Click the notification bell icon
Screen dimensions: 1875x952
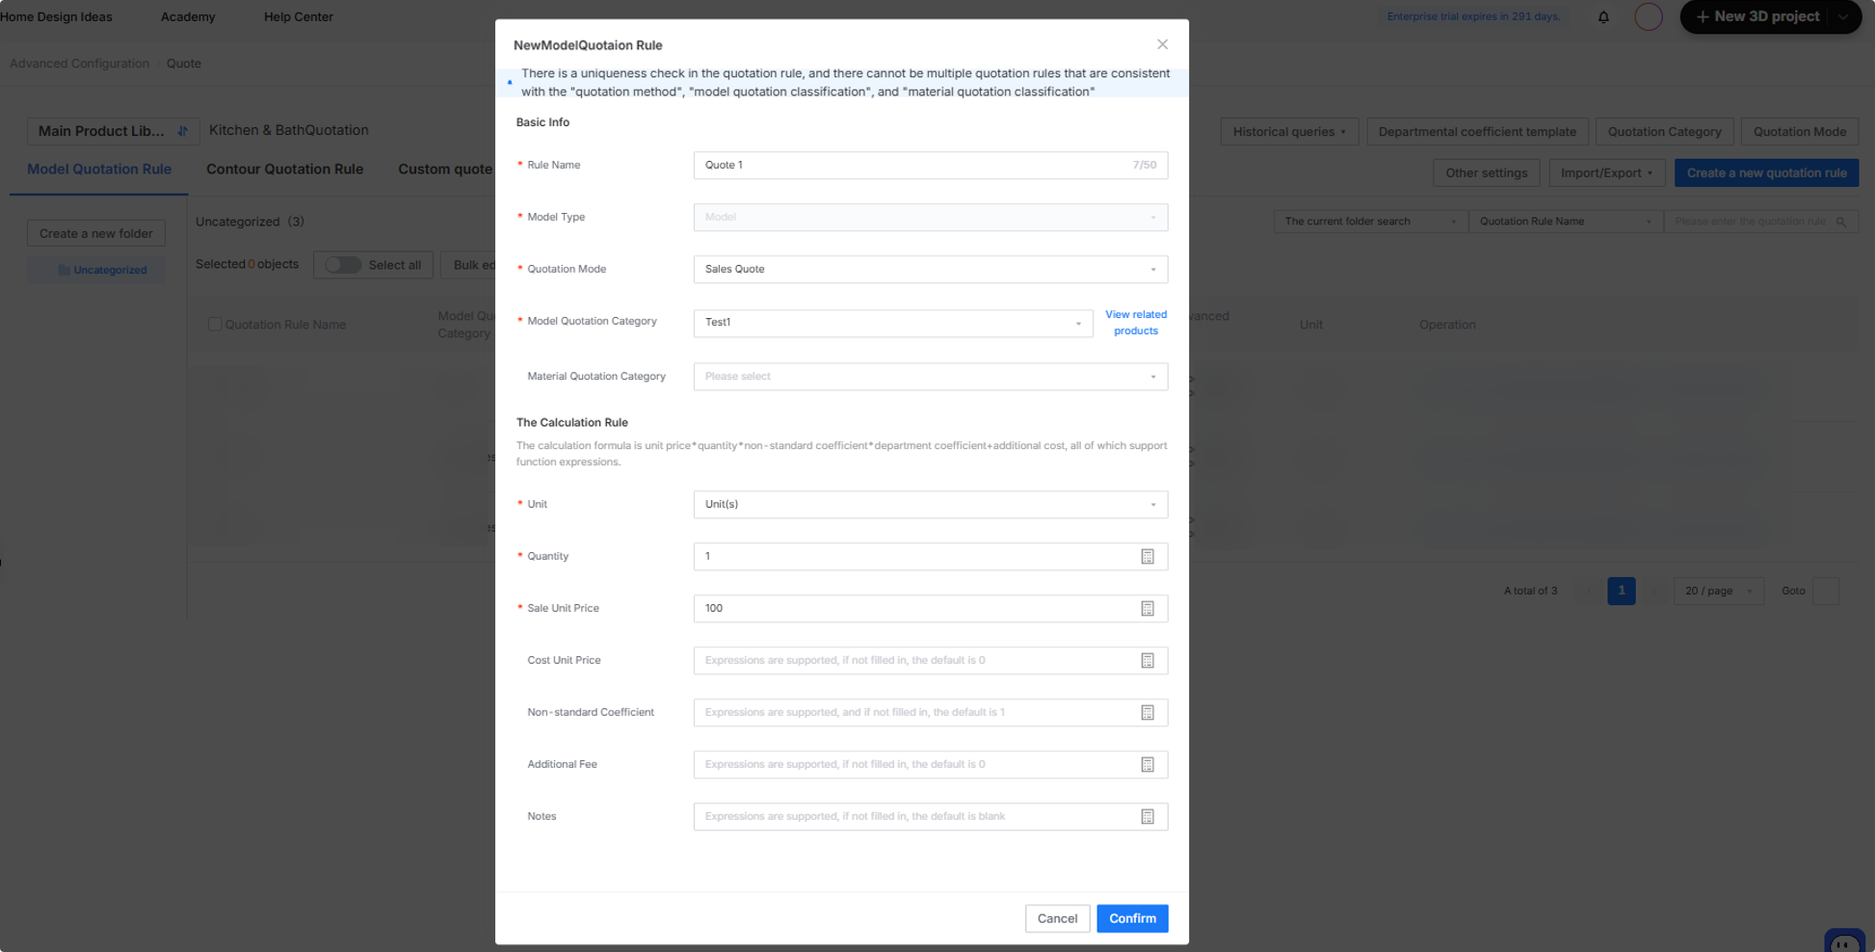(x=1603, y=16)
